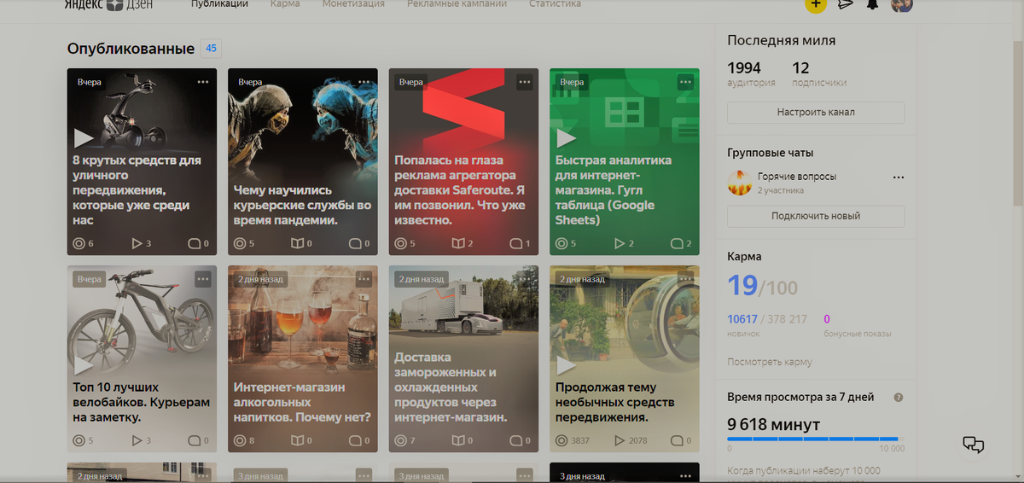Open the user profile avatar
1024x483 pixels.
coord(902,4)
